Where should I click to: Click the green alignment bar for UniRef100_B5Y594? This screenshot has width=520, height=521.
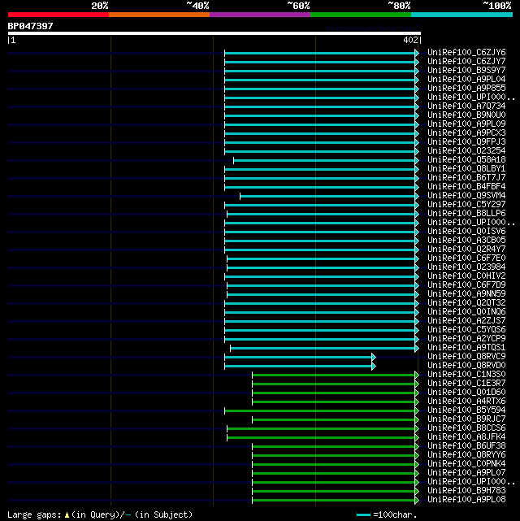(322, 411)
